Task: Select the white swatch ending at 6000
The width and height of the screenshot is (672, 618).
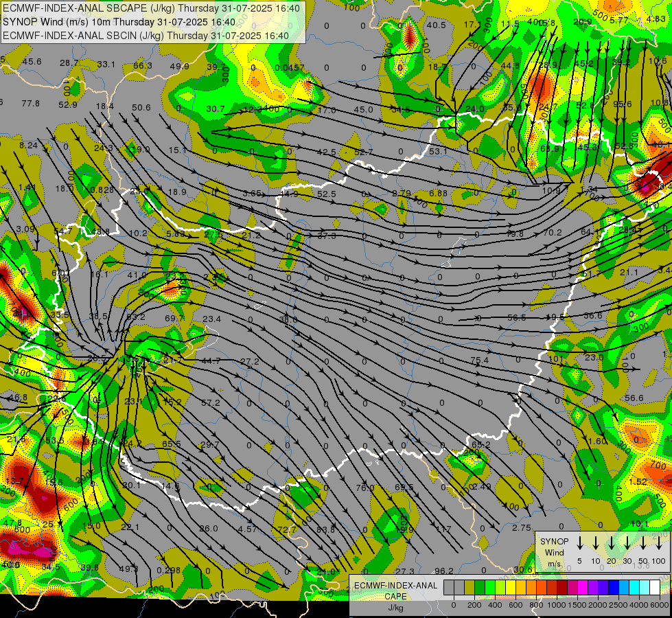Action: pyautogui.click(x=654, y=587)
